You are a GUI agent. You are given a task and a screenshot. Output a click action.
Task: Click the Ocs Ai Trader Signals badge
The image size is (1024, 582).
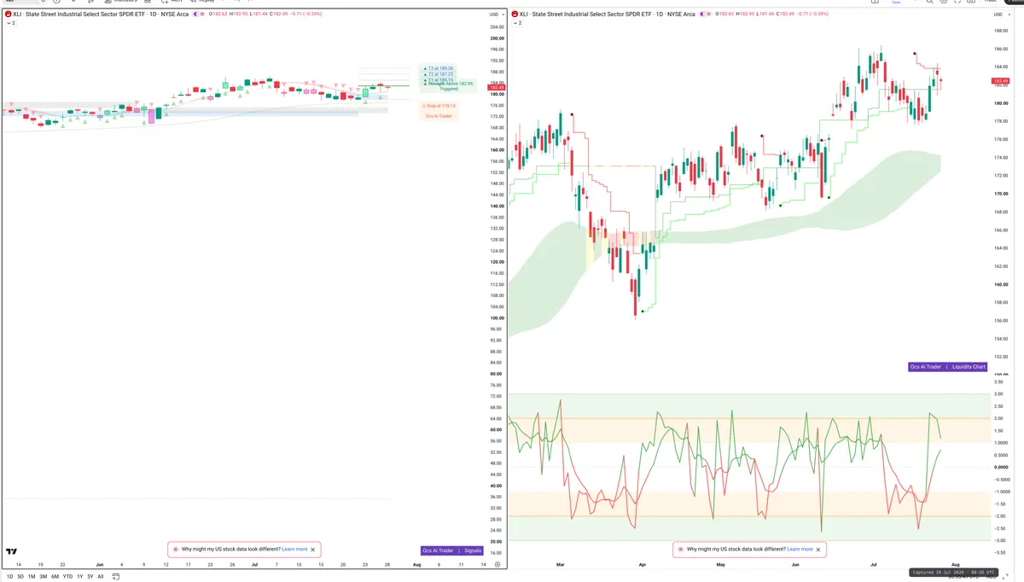[x=452, y=550]
